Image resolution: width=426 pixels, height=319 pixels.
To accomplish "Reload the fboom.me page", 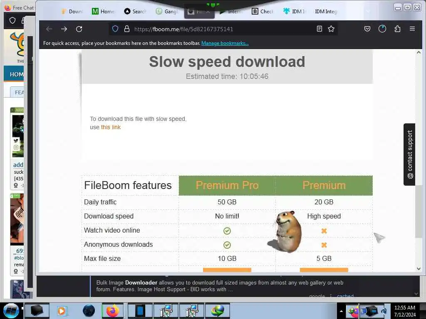I will pos(79,29).
